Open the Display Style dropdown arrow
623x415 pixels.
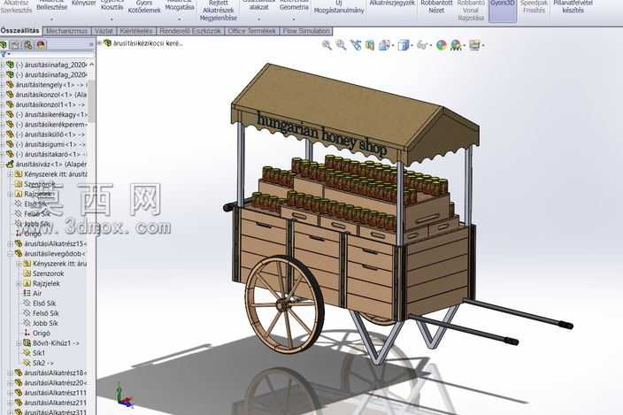pyautogui.click(x=411, y=46)
